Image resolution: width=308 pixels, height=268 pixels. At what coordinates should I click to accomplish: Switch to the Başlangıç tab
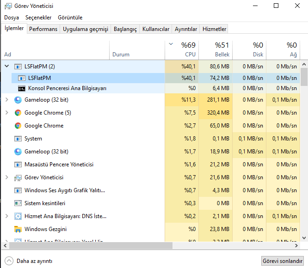tap(125, 29)
